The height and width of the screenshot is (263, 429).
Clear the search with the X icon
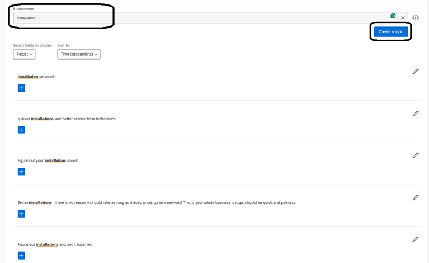(x=403, y=18)
